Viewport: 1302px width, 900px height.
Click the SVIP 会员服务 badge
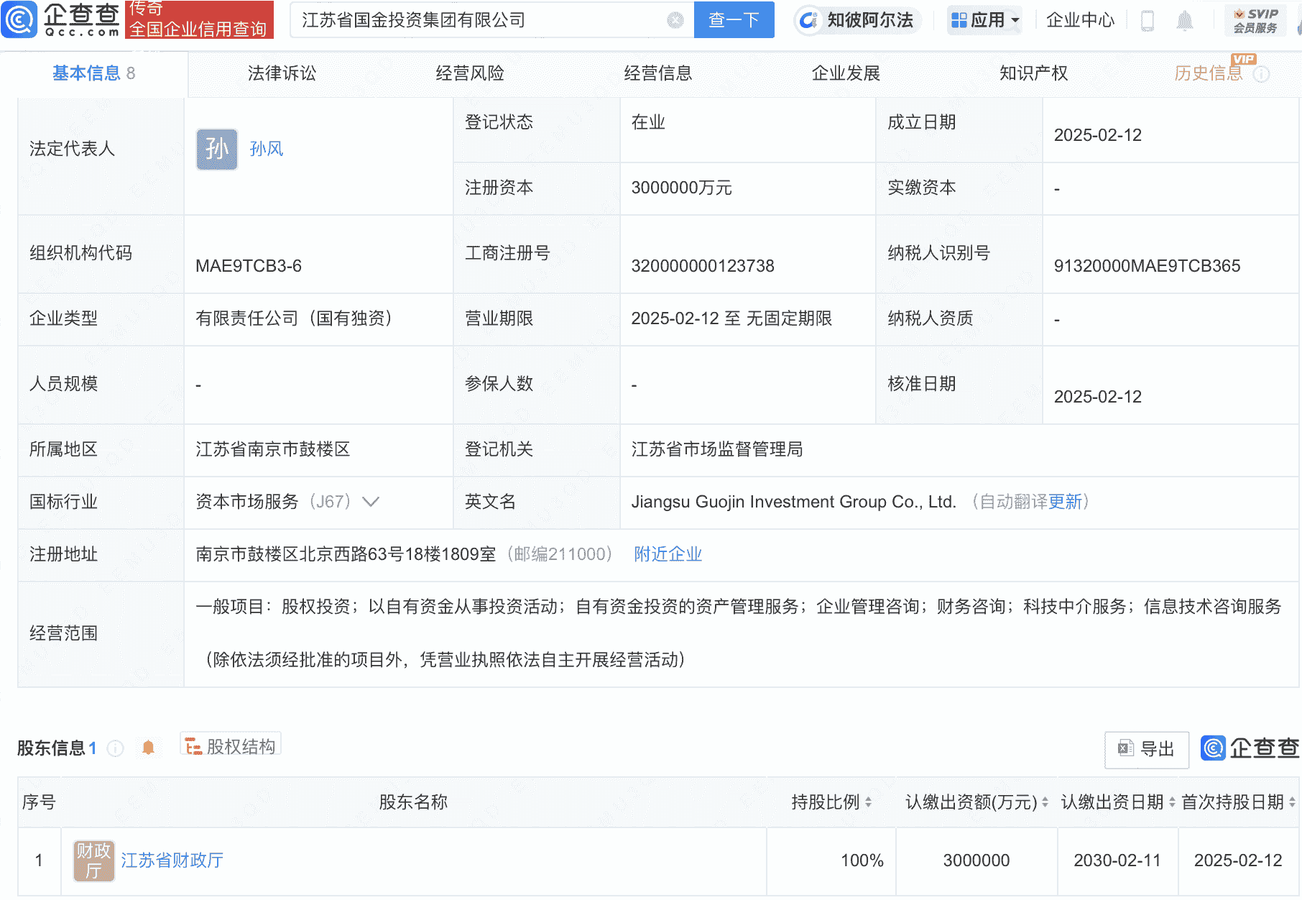click(1255, 21)
